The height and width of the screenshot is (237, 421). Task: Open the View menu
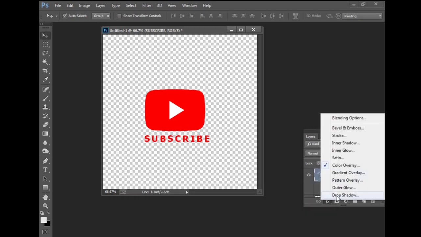click(172, 5)
